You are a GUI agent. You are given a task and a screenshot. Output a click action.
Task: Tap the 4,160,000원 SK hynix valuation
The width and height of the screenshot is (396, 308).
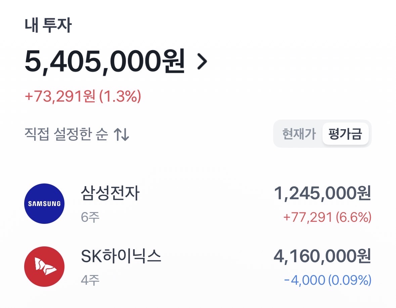[322, 256]
